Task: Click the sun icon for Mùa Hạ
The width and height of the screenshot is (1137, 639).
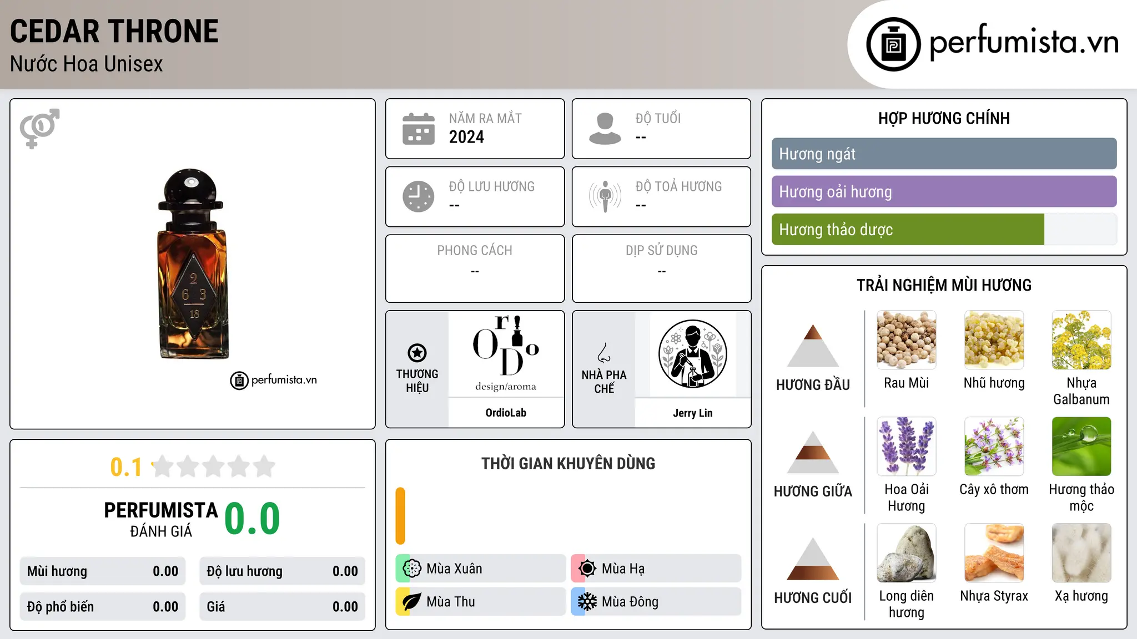Action: click(x=587, y=568)
